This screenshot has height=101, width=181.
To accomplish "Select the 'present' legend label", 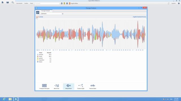I will tap(41, 54).
